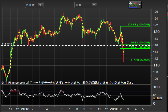The width and height of the screenshot is (168, 112).
Task: Select the 116.33 (50.00%) Fibonacci label
Action: coord(139,43)
